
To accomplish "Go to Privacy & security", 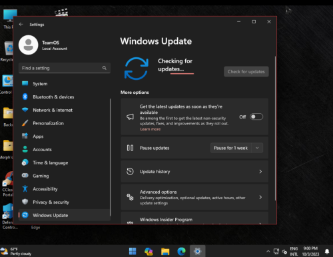I will tap(65, 202).
